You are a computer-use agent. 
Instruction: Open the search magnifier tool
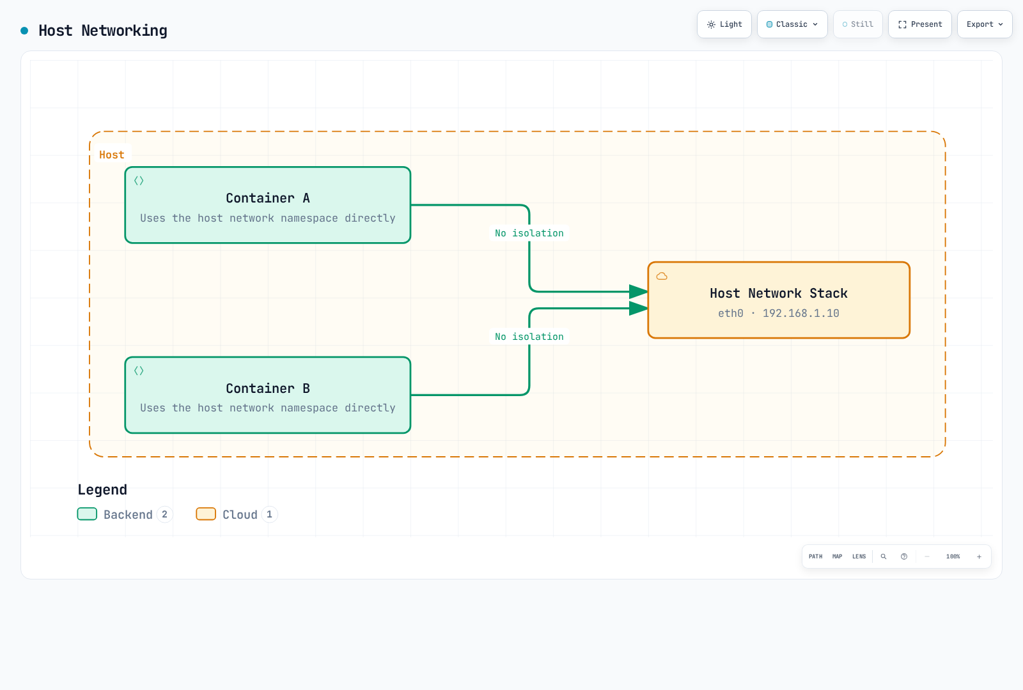coord(884,556)
